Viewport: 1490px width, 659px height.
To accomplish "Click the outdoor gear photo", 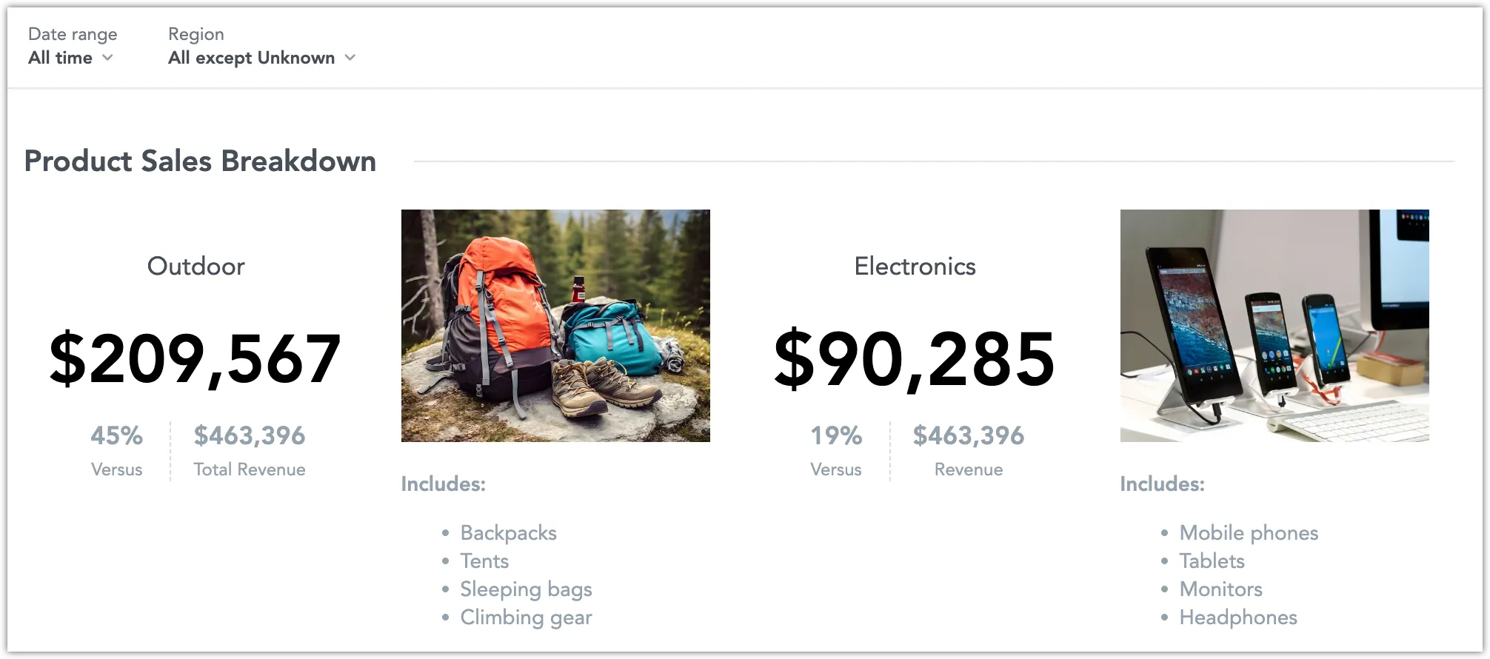I will pyautogui.click(x=555, y=327).
